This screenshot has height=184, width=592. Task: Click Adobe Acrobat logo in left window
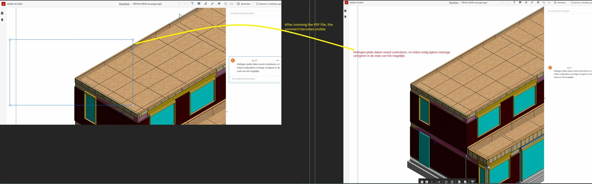click(x=4, y=4)
